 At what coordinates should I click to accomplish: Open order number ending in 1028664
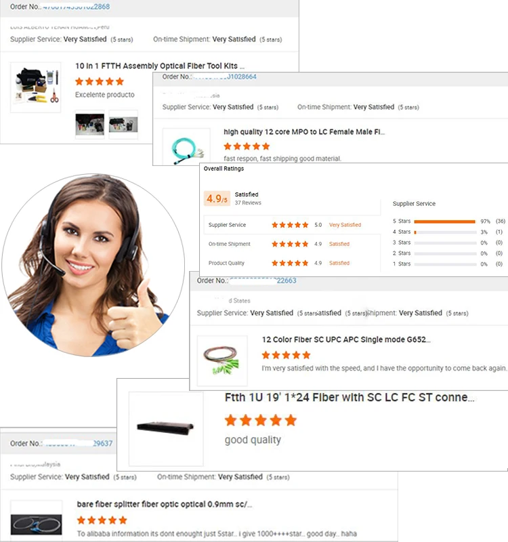click(x=224, y=77)
